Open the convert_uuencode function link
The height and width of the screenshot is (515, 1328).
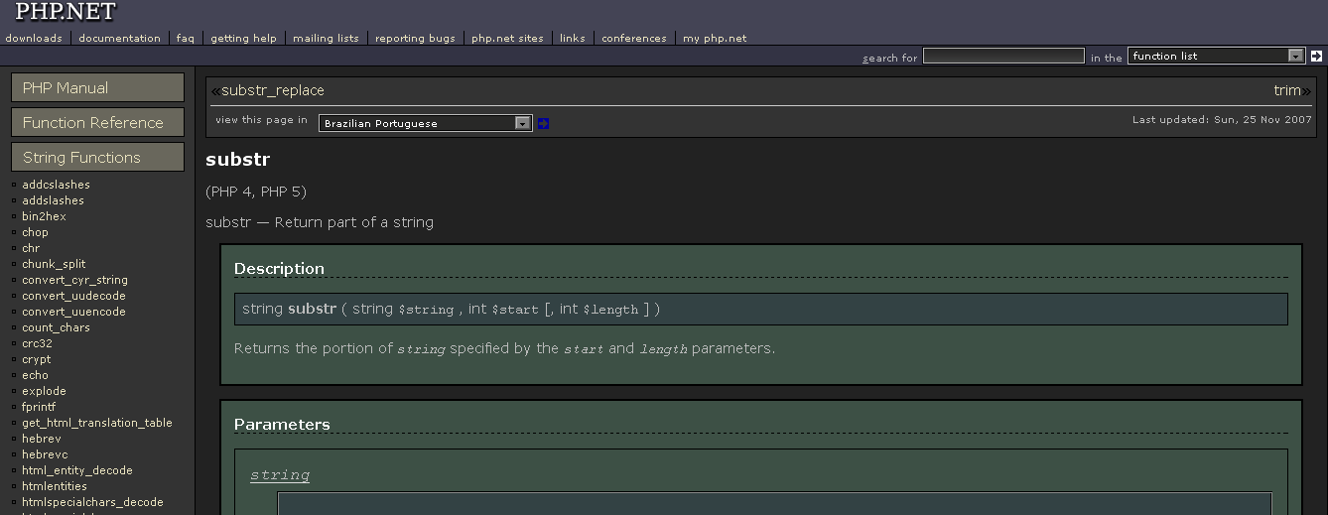click(73, 312)
